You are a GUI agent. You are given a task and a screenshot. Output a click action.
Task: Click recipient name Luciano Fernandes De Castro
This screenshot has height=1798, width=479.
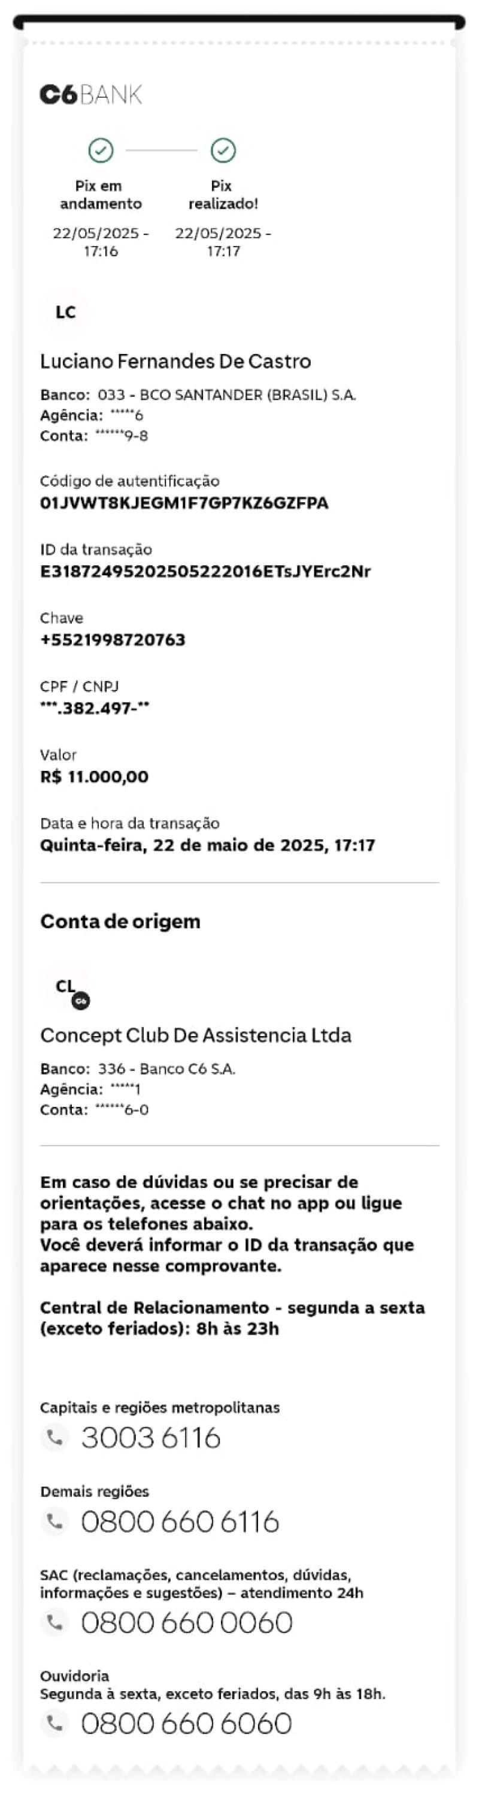(175, 361)
